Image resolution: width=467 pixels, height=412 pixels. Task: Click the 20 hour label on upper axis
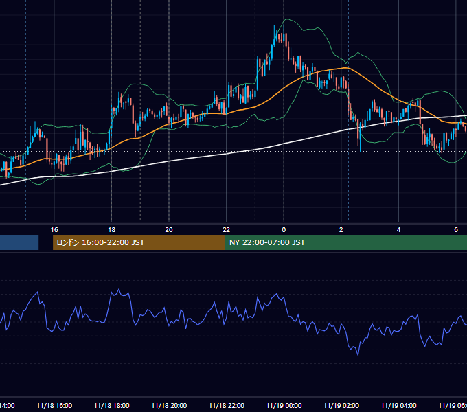coord(169,230)
